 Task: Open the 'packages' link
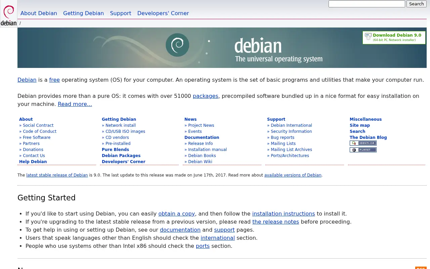[x=206, y=96]
